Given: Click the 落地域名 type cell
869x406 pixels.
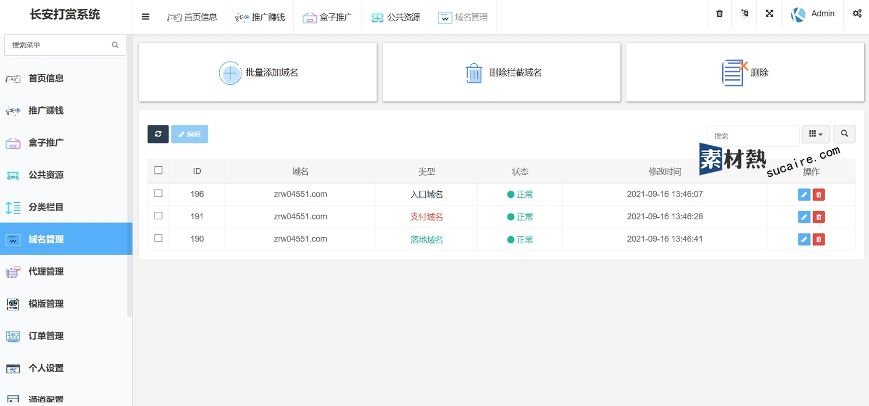Looking at the screenshot, I should point(427,239).
